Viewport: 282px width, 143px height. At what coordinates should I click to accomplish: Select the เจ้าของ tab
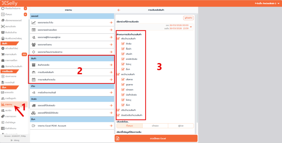[155, 125]
